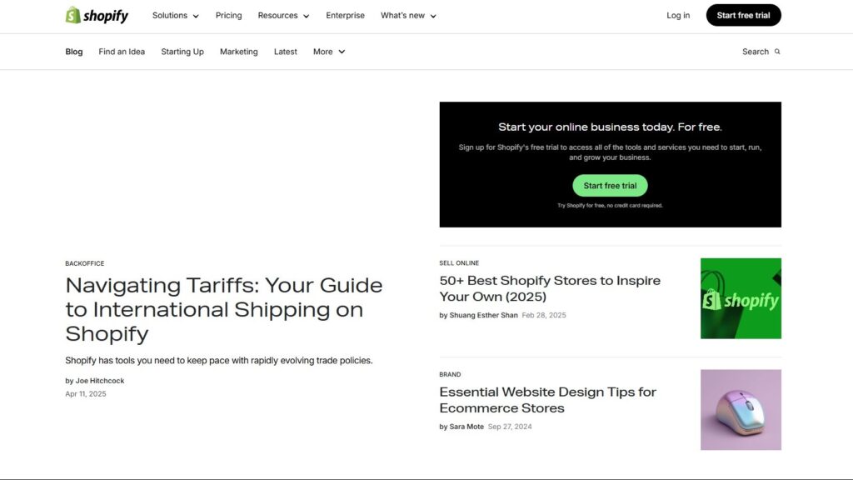Expand the What's new dropdown

click(x=408, y=16)
